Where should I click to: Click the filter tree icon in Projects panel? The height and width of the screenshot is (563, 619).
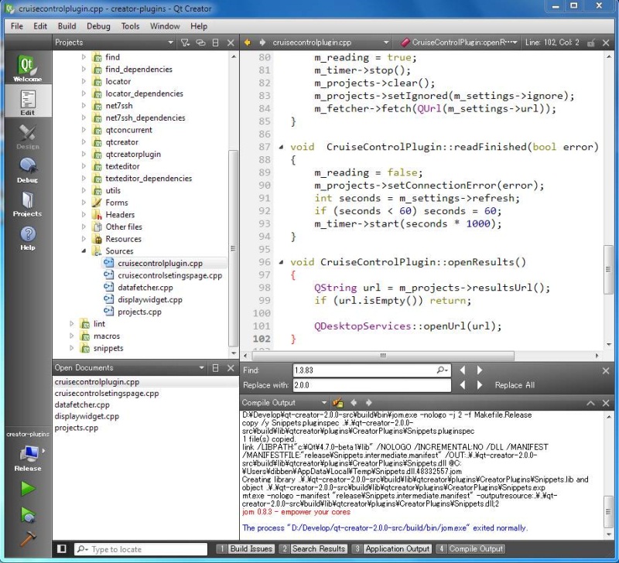point(185,43)
